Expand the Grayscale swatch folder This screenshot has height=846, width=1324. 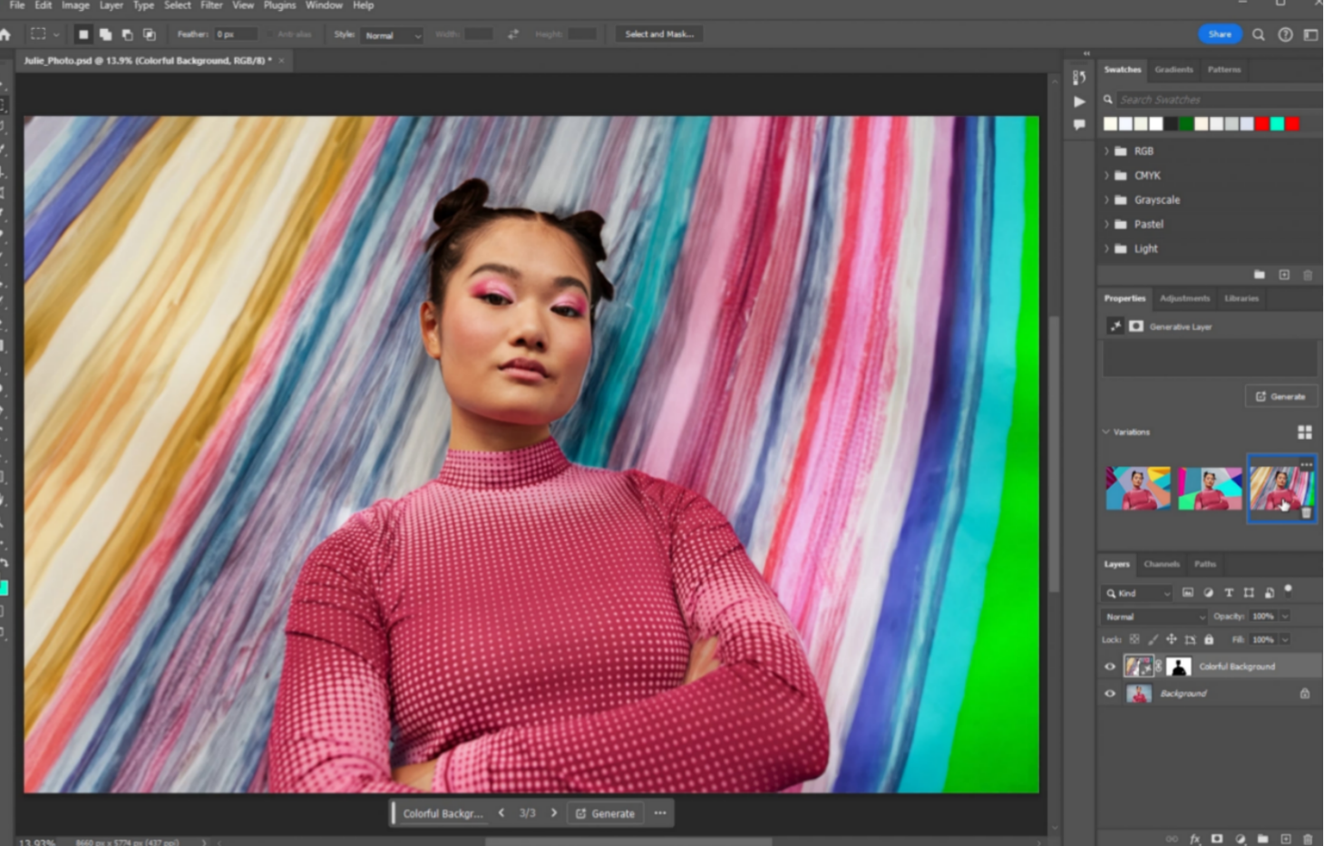(1106, 200)
